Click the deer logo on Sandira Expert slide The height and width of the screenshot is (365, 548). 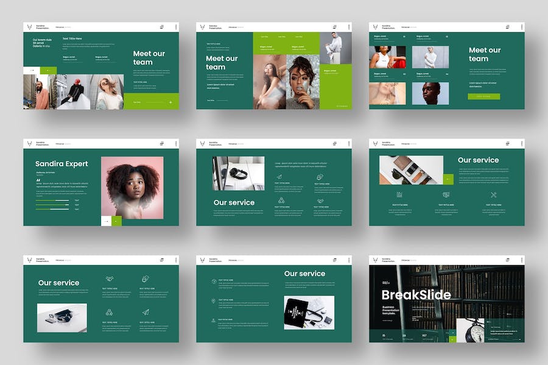coord(29,144)
